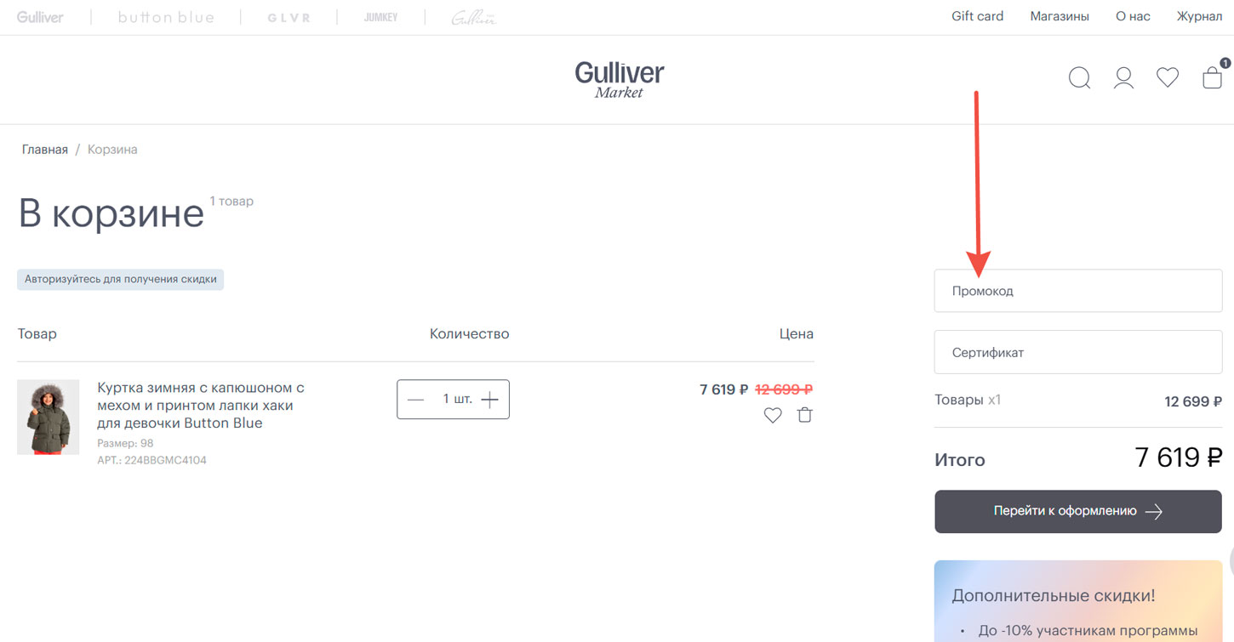This screenshot has width=1234, height=642.
Task: Click the crossed-out 12 699 ₽ jacket price
Action: [x=784, y=389]
